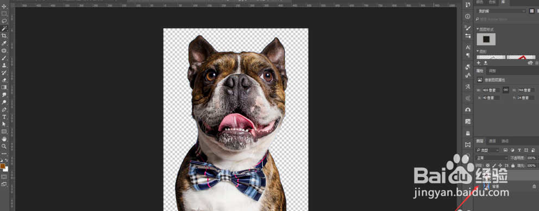Select the Magic Wand tool
539x211 pixels.
[x=4, y=29]
